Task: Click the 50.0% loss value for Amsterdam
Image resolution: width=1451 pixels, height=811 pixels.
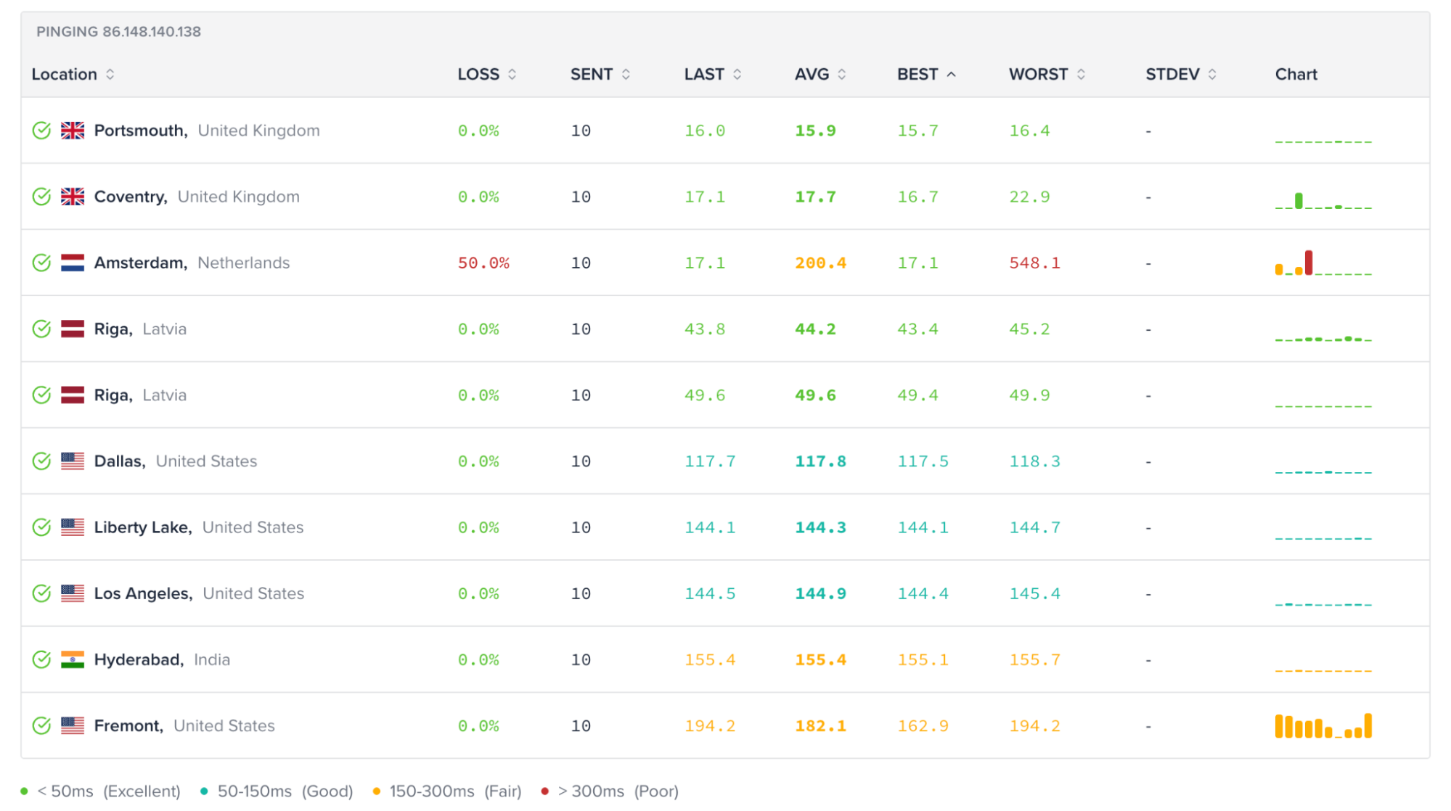Action: [x=483, y=263]
